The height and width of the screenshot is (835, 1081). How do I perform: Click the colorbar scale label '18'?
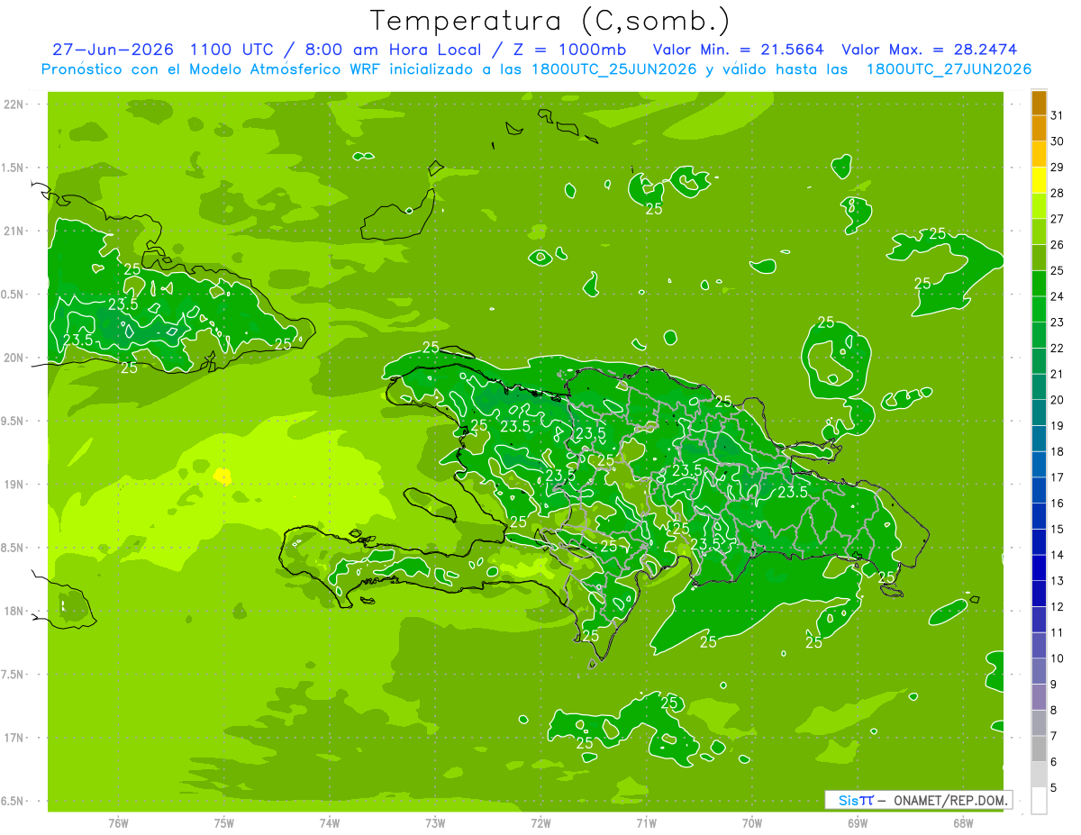tap(1058, 452)
